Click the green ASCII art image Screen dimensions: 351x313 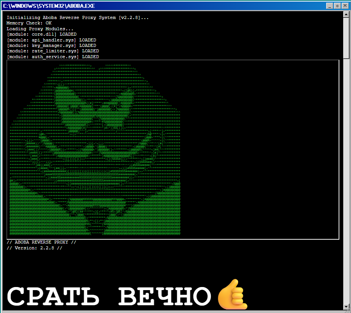click(95, 150)
